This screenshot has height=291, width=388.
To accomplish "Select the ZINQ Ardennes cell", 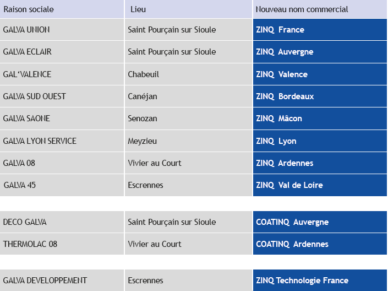I will [x=320, y=163].
